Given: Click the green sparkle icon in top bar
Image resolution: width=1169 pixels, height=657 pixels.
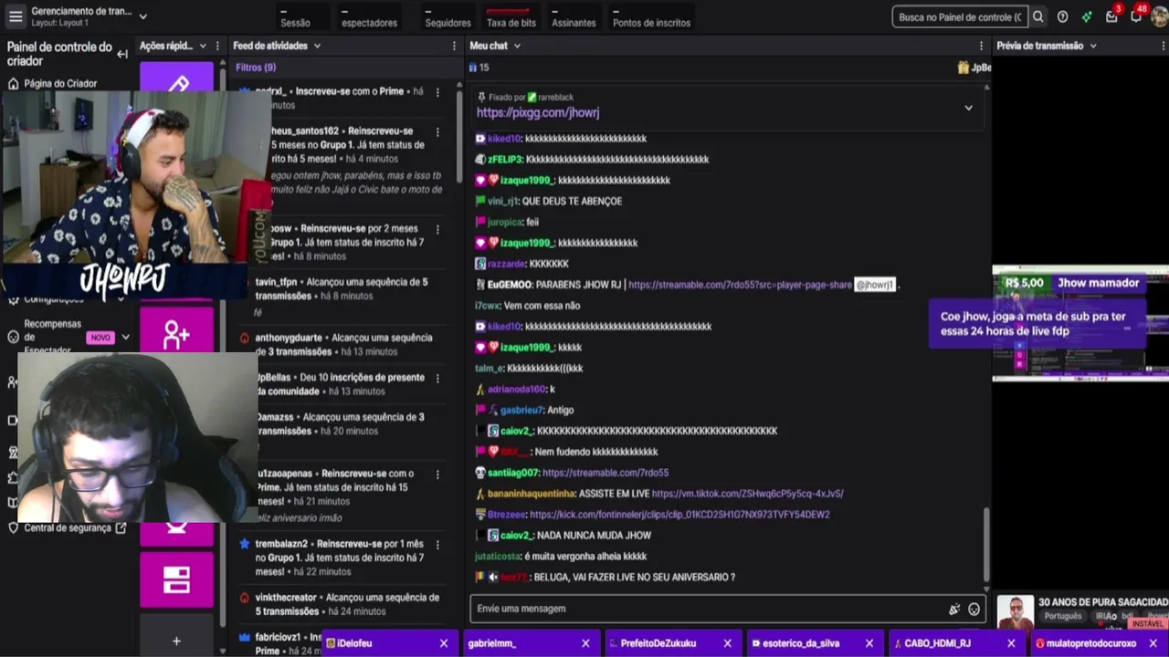Looking at the screenshot, I should point(1087,16).
